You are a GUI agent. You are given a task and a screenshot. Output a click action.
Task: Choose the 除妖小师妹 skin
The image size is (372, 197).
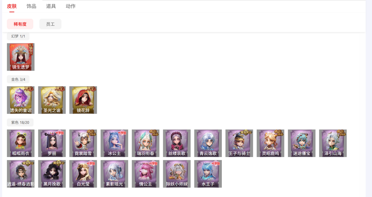(177, 174)
